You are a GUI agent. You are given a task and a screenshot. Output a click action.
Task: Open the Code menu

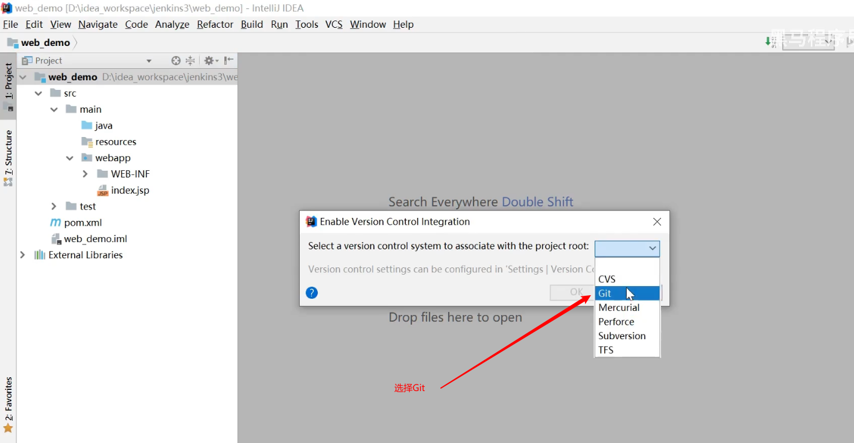tap(136, 24)
